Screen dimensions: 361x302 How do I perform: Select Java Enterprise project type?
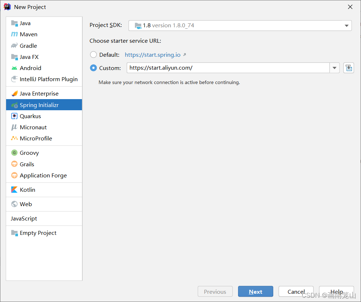click(x=44, y=94)
